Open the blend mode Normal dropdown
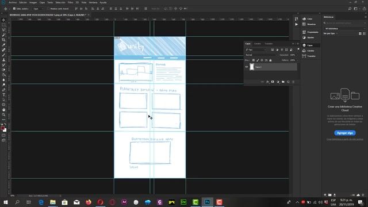Image resolution: width=368 pixels, height=207 pixels. tap(261, 55)
